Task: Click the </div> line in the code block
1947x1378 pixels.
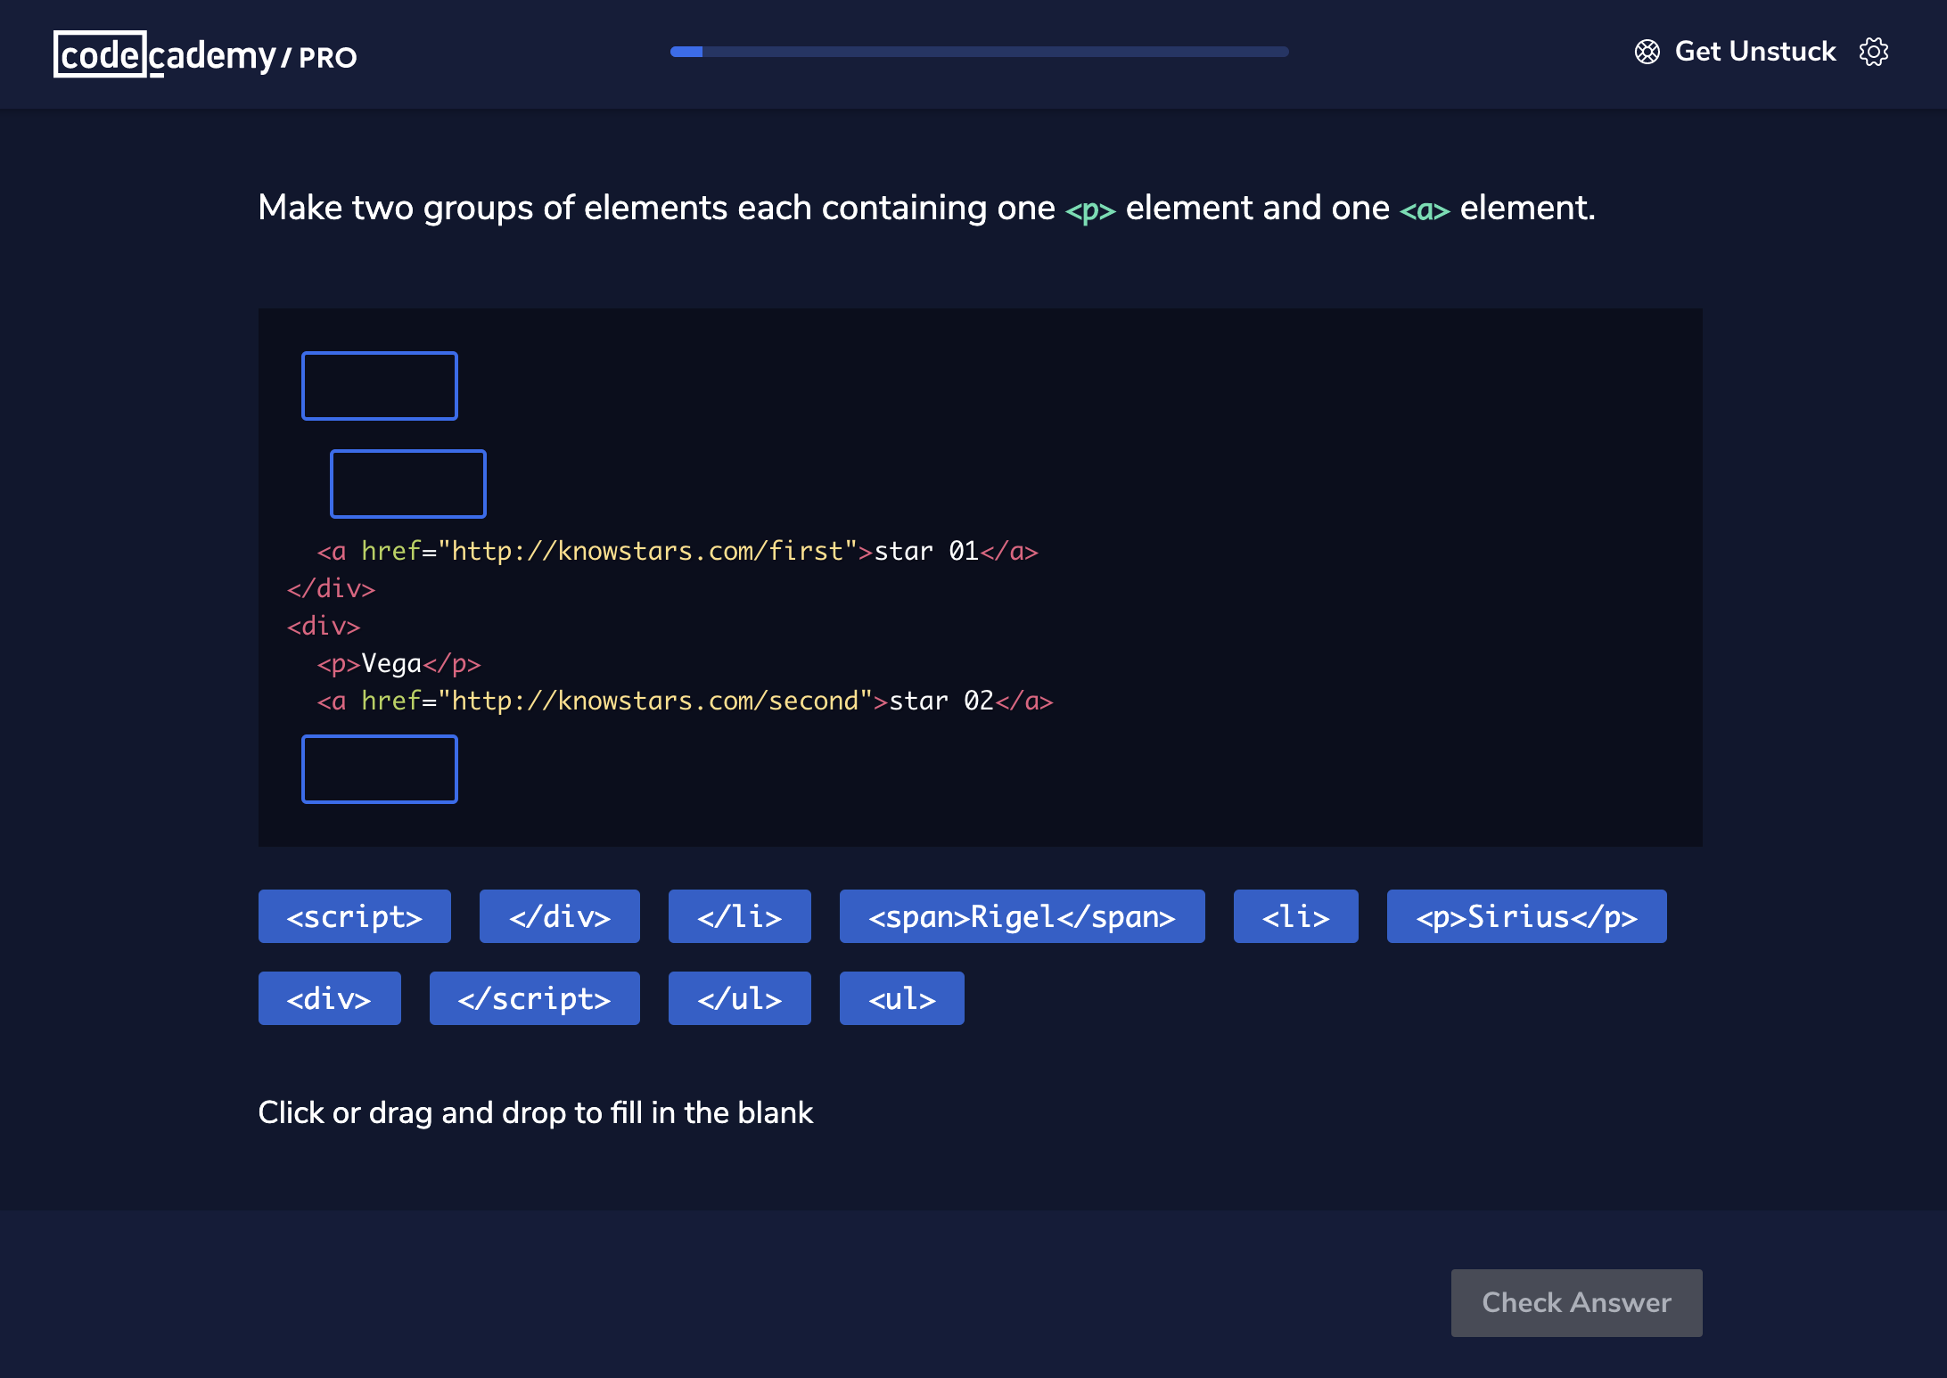Action: (x=331, y=588)
